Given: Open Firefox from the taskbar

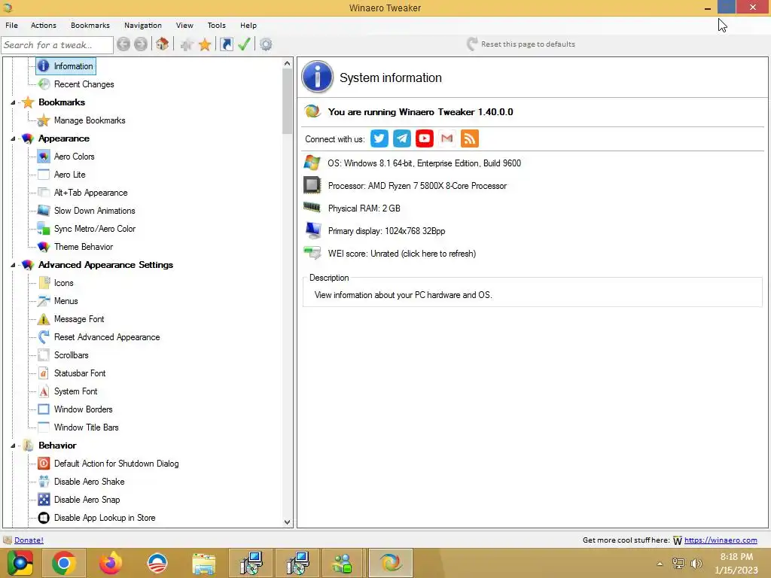Looking at the screenshot, I should coord(110,563).
